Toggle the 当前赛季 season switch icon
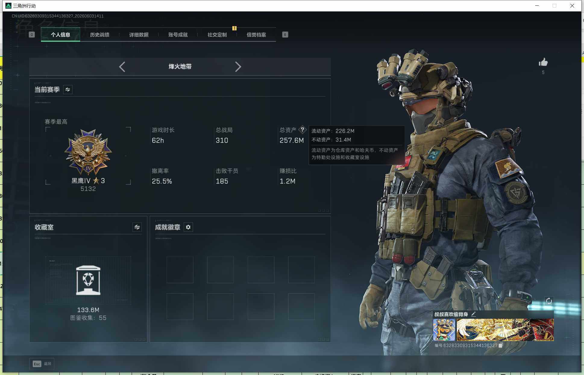The height and width of the screenshot is (375, 584). point(68,90)
